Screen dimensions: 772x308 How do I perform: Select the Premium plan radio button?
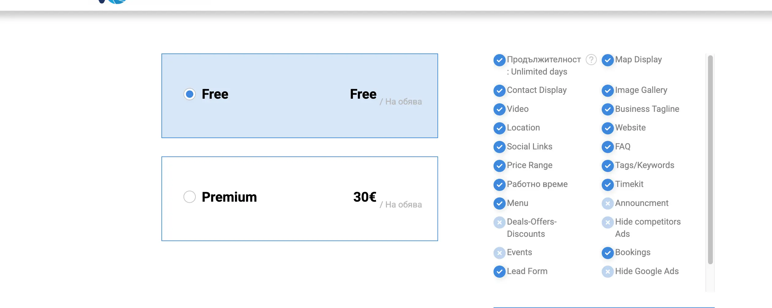click(x=190, y=197)
